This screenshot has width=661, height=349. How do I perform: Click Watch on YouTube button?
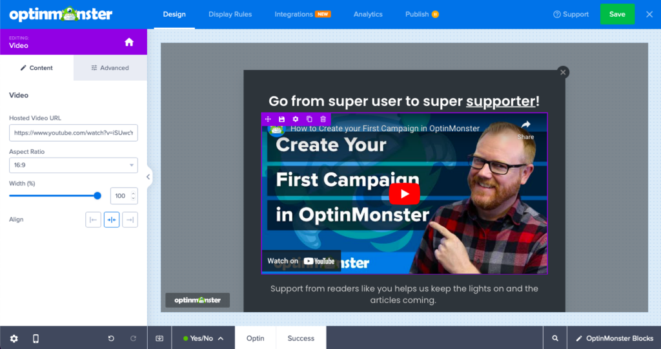click(301, 261)
